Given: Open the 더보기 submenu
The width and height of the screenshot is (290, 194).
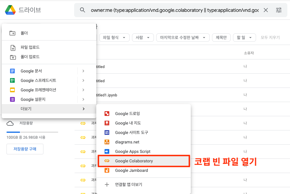Looking at the screenshot, I should pos(49,109).
